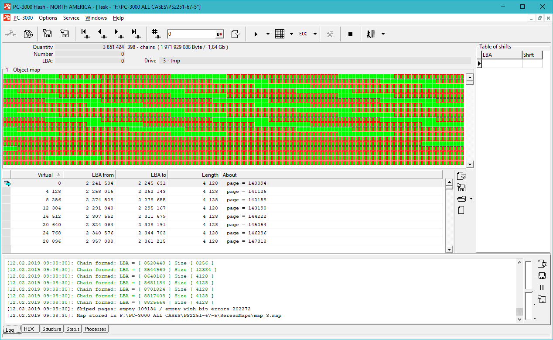Switch to the Processes tab
The image size is (553, 340).
[x=96, y=329]
